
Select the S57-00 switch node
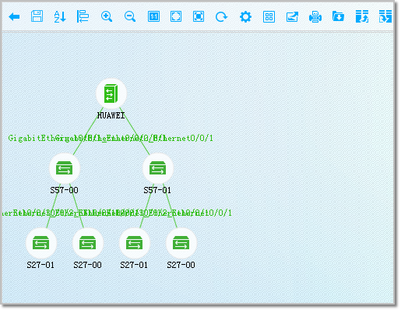(x=65, y=169)
